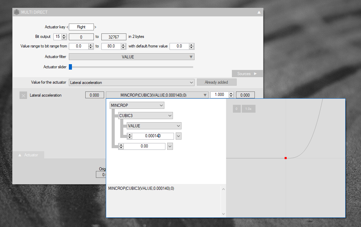Click the Actuator slider handle

71,67
